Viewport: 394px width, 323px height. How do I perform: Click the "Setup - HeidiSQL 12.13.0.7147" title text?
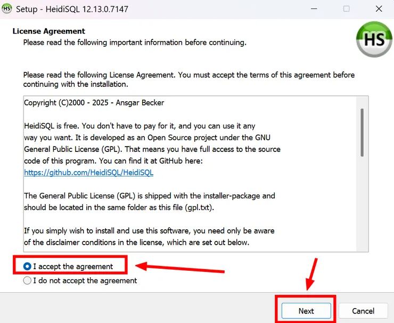point(72,9)
